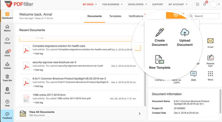
Task: Open PDF icon of 8.5x11-Common-Brochure document
Action: pos(26,82)
